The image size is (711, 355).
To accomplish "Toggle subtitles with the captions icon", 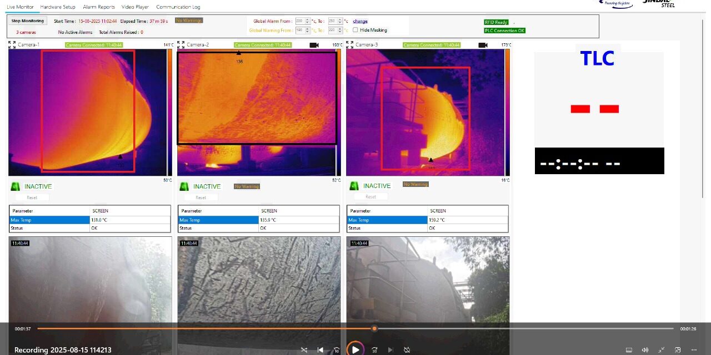I will pos(629,349).
